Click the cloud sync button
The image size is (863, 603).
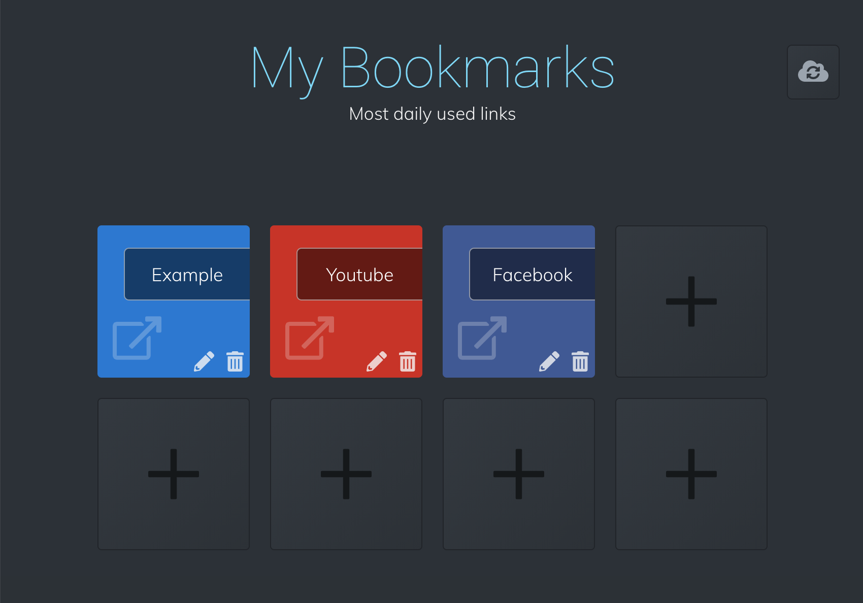[813, 72]
